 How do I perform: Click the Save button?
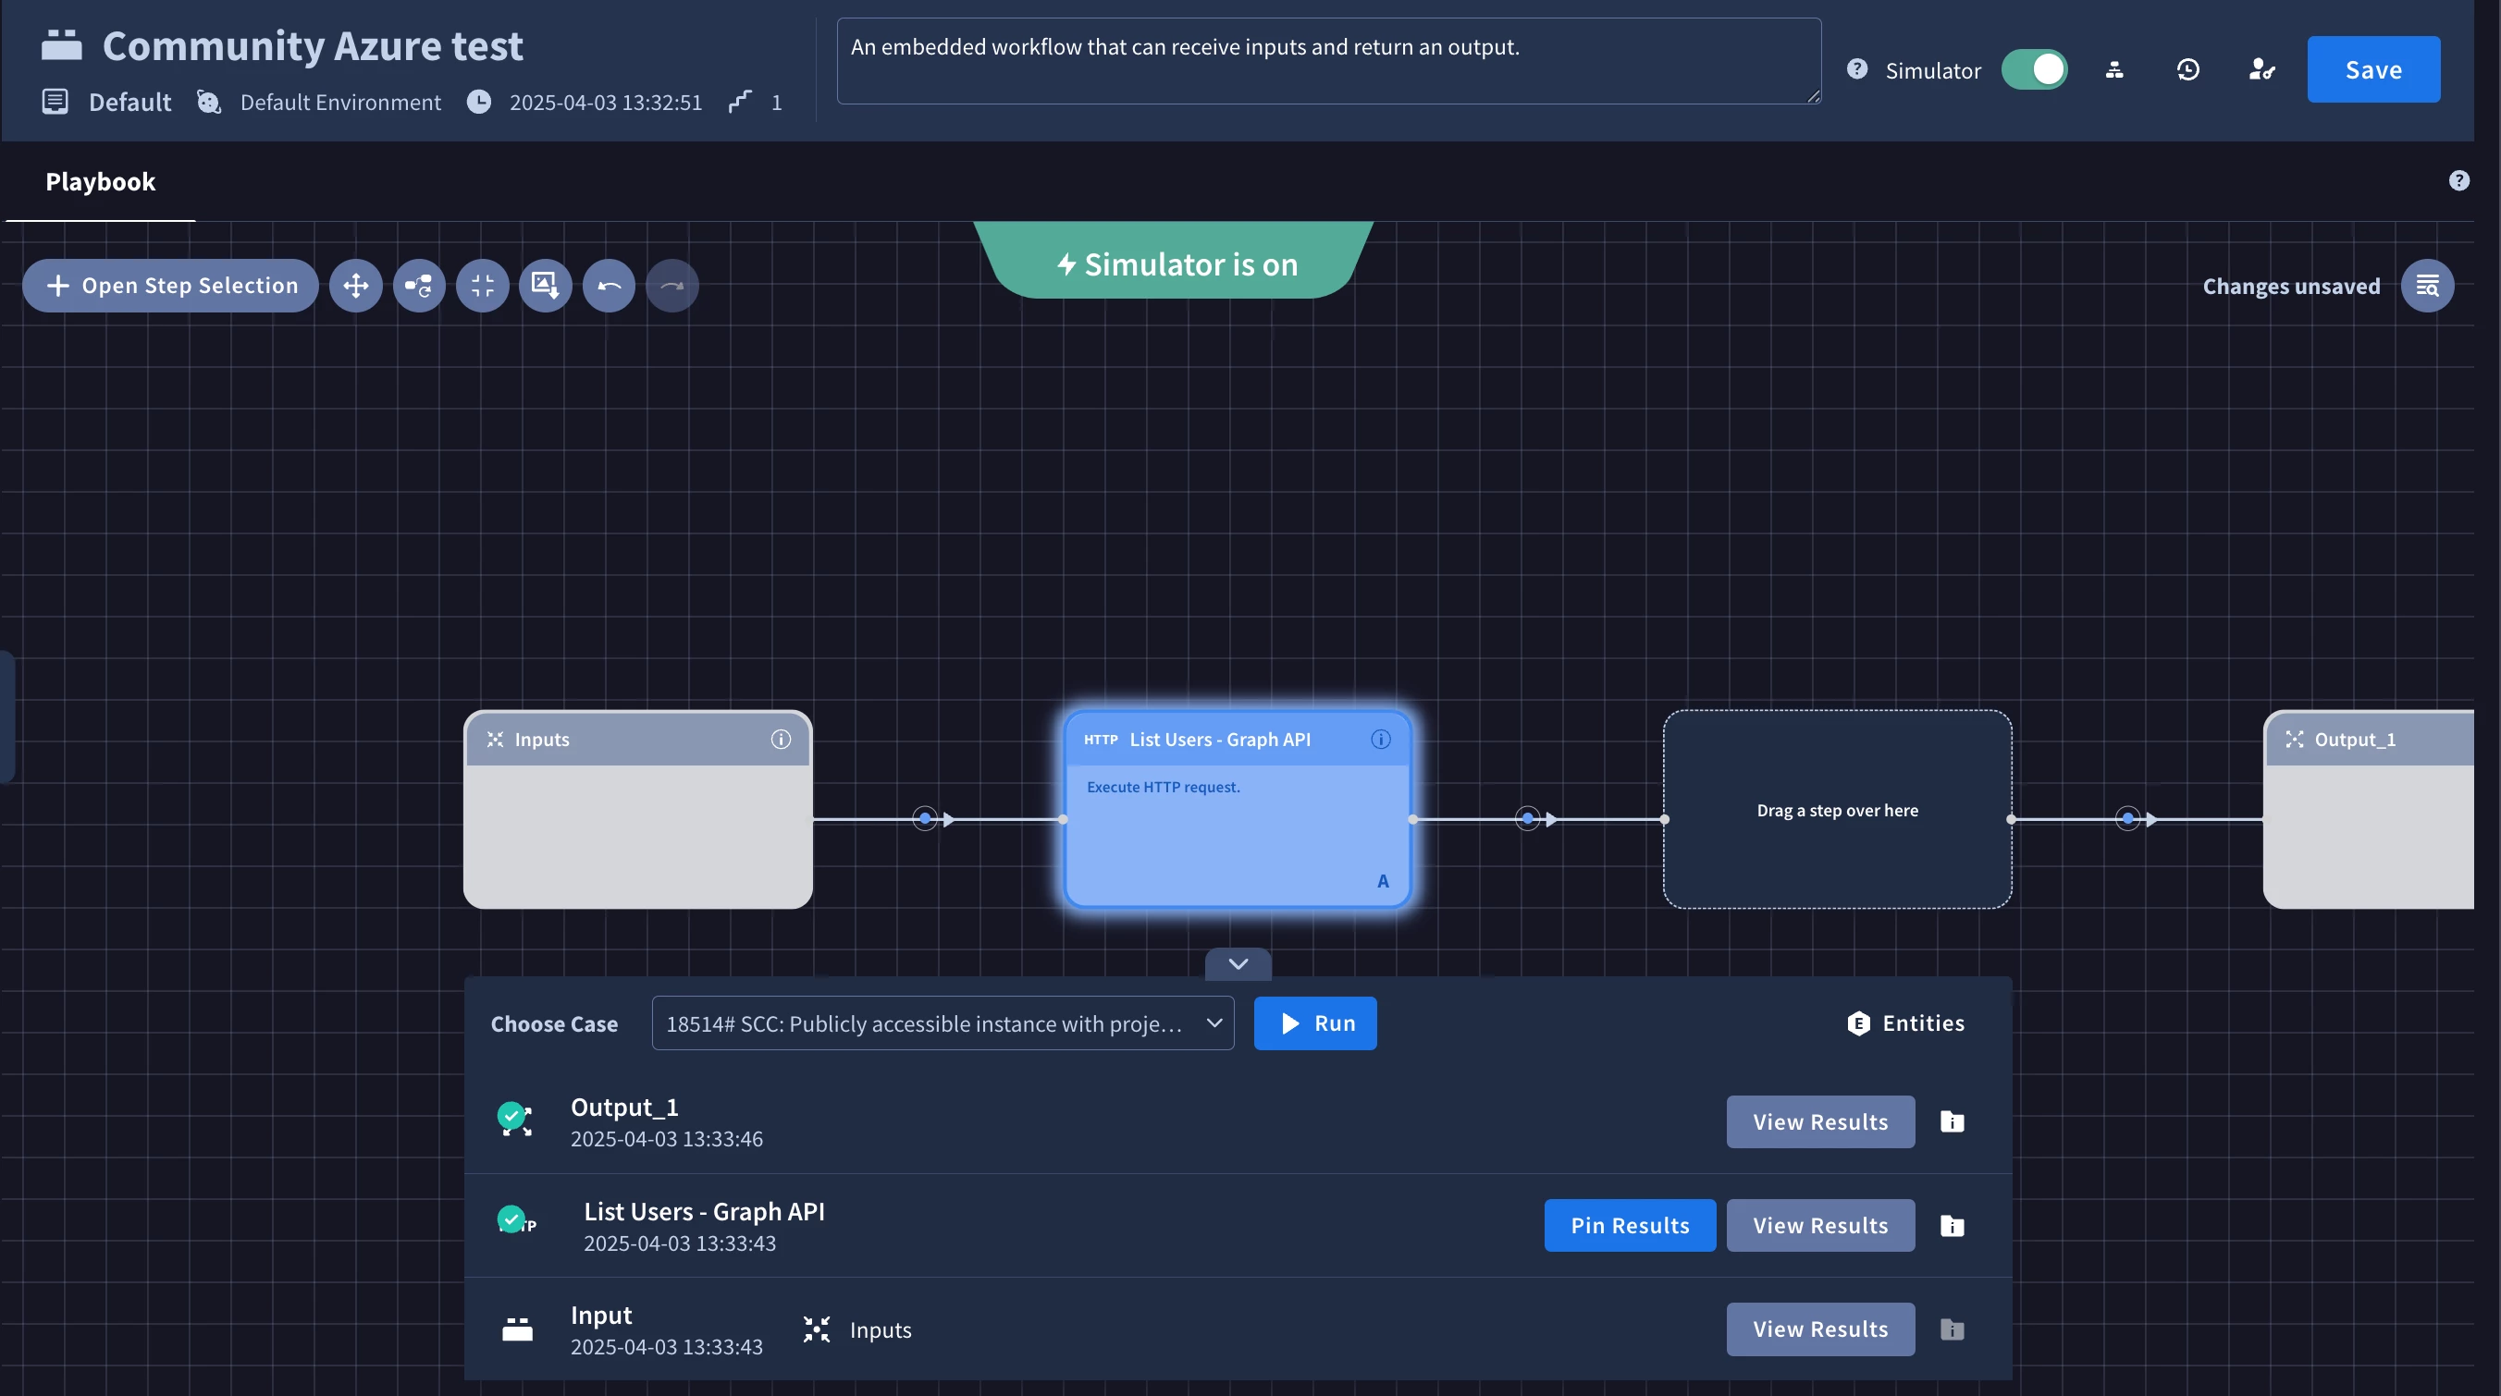point(2372,70)
